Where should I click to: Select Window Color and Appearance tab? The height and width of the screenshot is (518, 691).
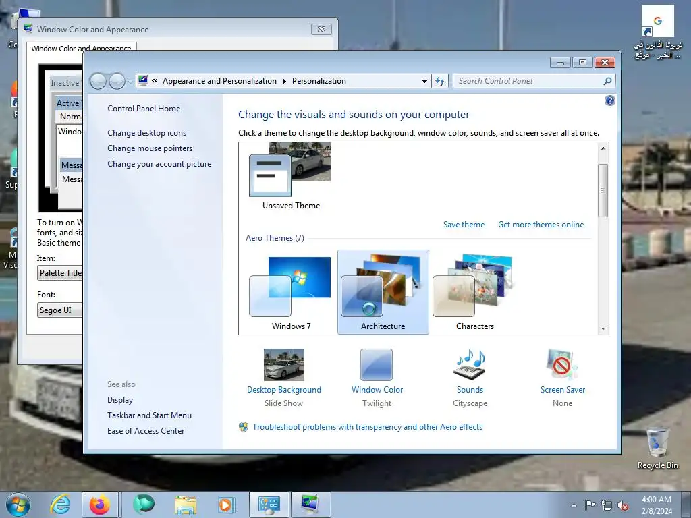pyautogui.click(x=81, y=48)
